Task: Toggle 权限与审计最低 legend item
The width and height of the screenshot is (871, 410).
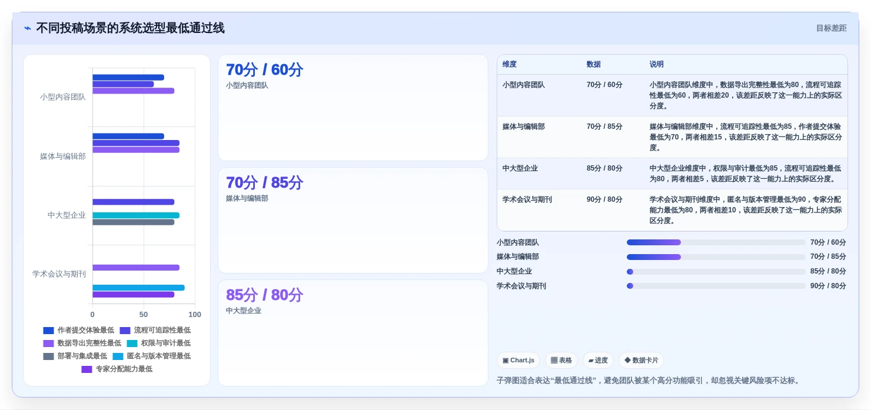Action: click(x=159, y=344)
